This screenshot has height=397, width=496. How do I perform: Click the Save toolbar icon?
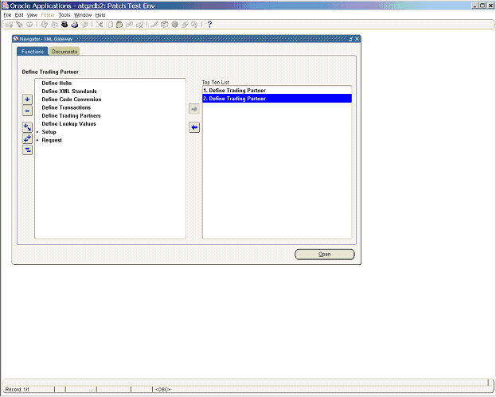click(45, 25)
